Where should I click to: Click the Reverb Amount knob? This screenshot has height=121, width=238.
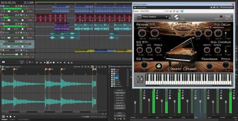(x=142, y=33)
